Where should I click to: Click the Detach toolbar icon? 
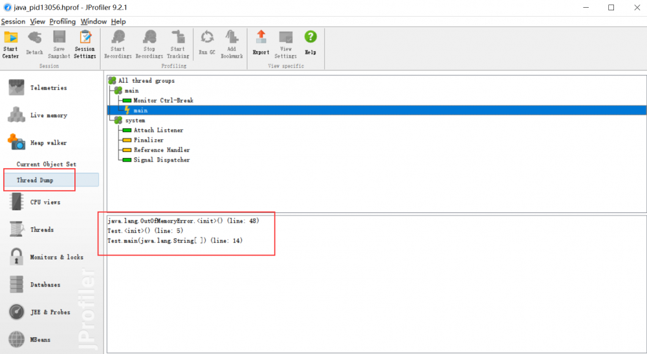coord(35,43)
